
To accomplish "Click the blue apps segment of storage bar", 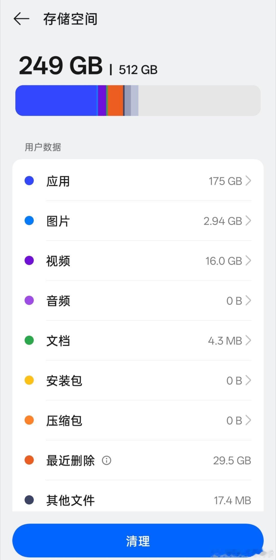I will [x=56, y=101].
